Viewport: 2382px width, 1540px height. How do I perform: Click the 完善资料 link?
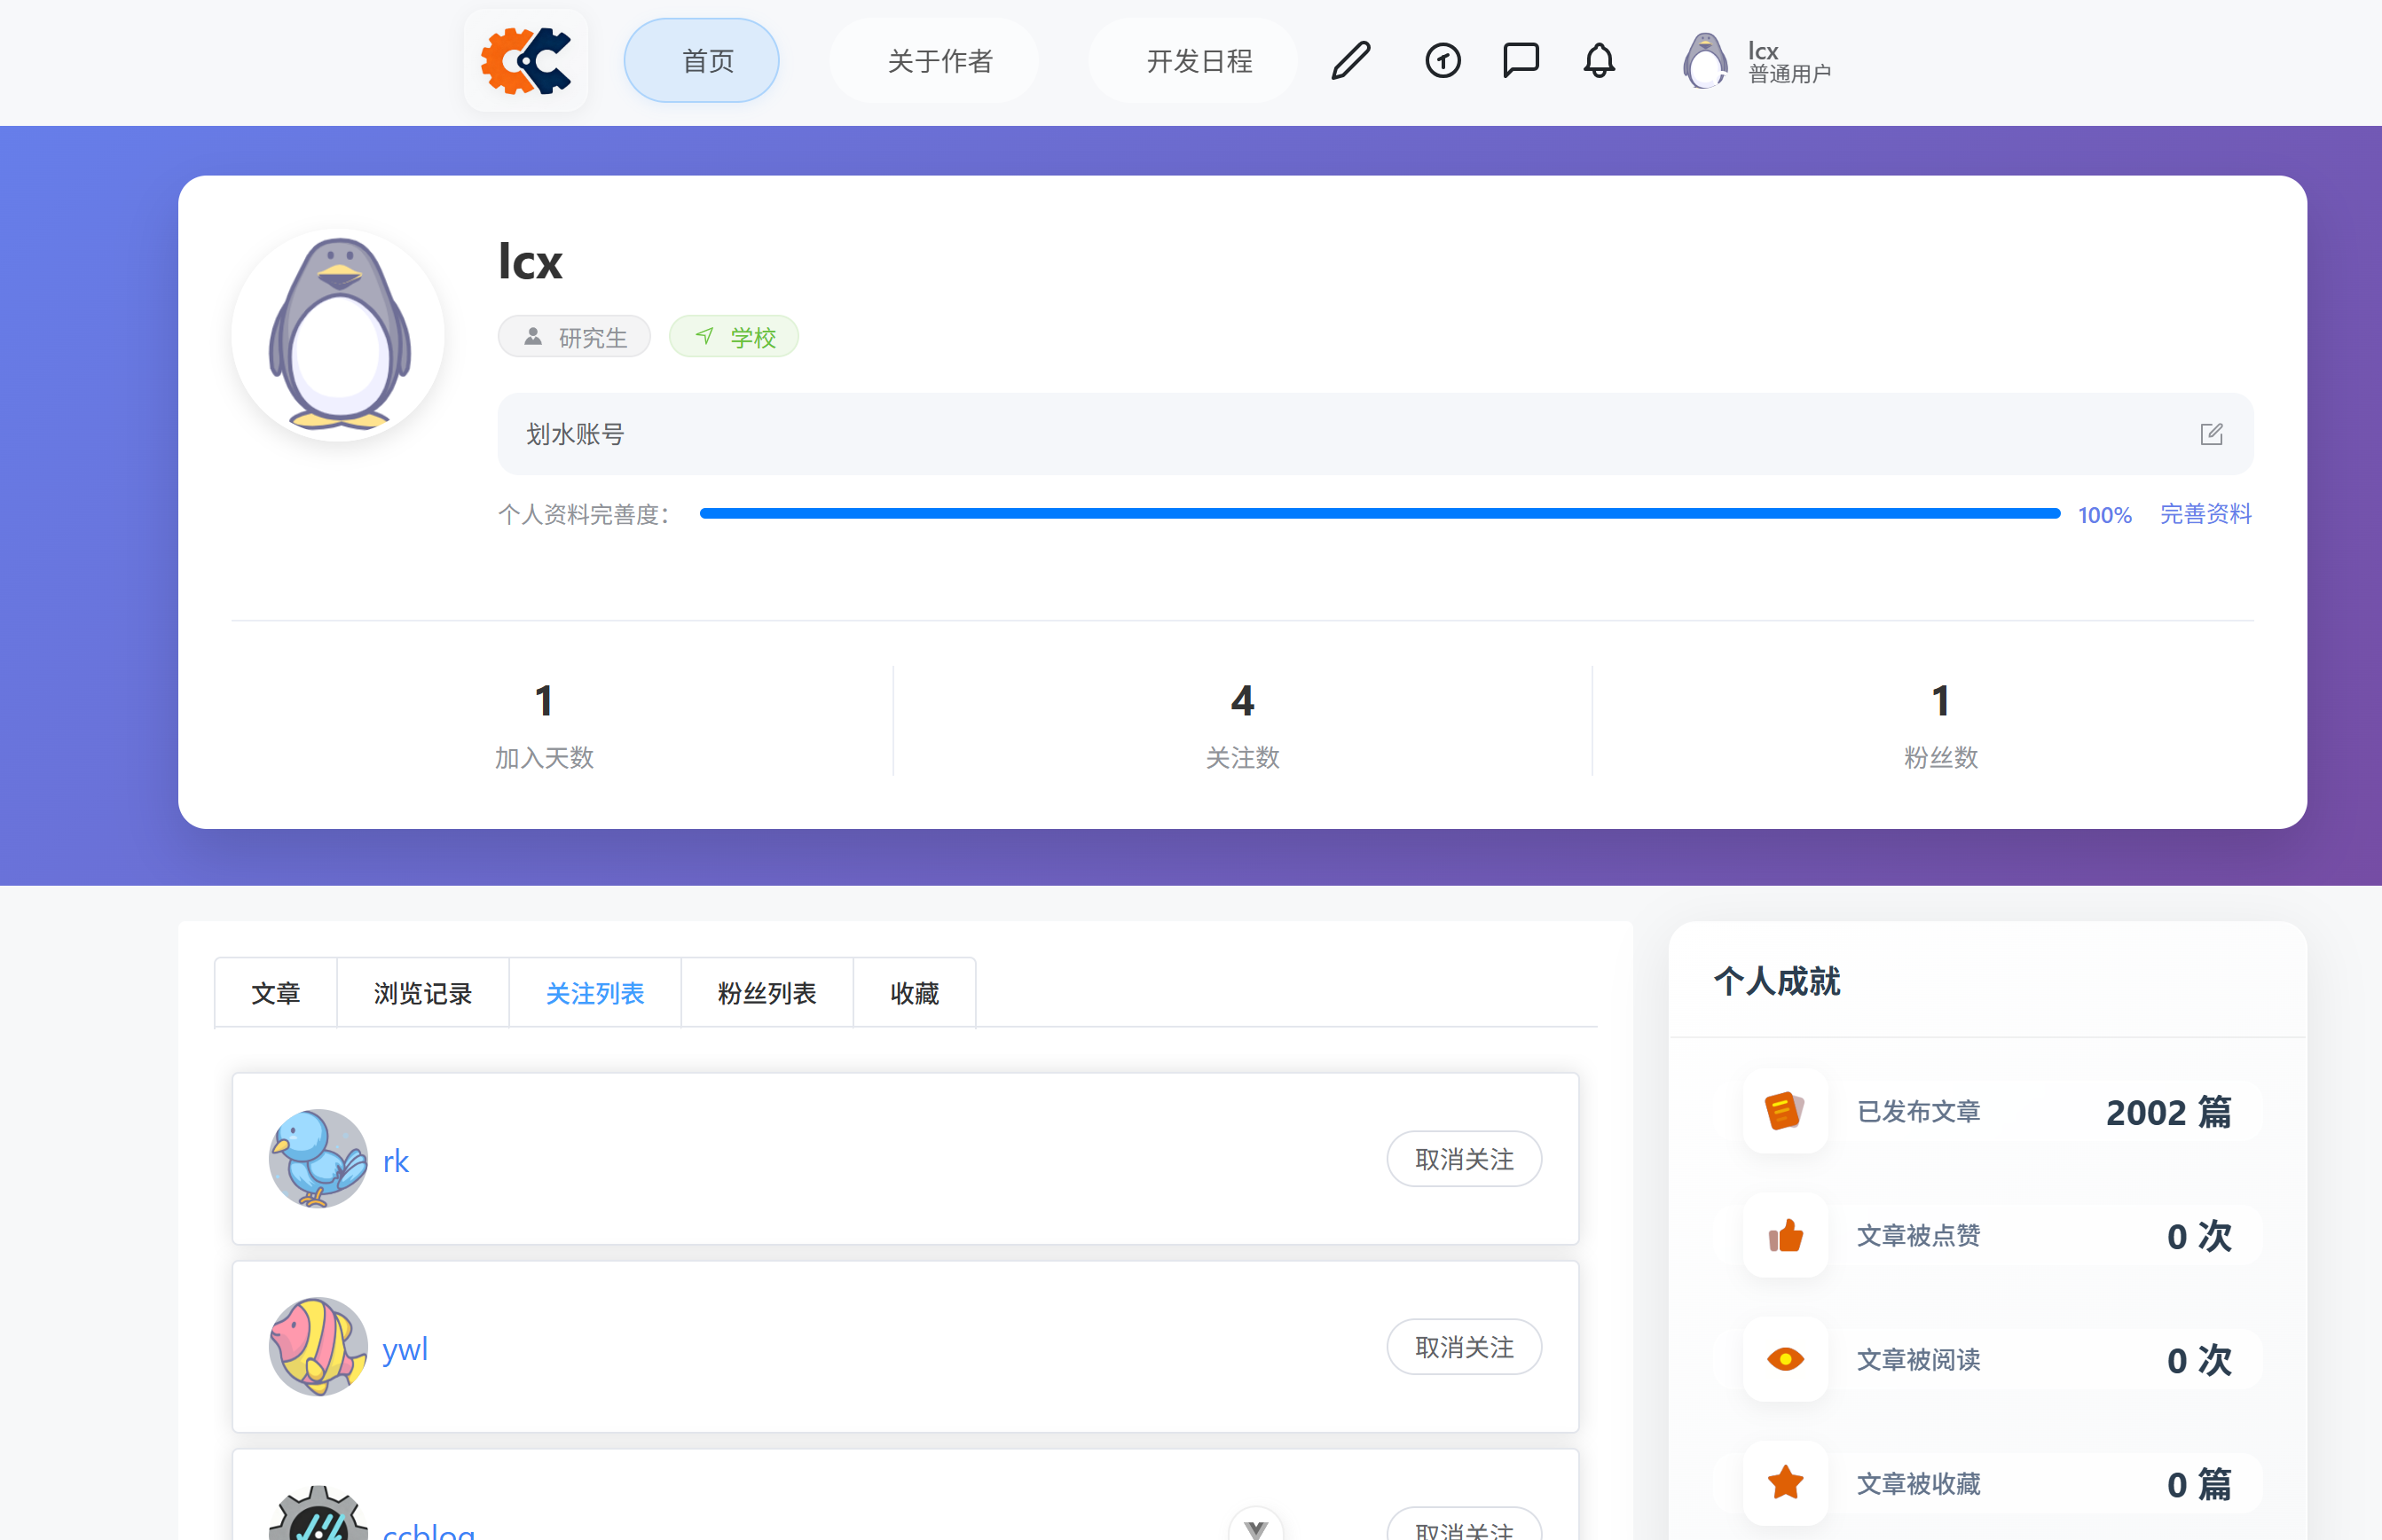(x=2205, y=514)
